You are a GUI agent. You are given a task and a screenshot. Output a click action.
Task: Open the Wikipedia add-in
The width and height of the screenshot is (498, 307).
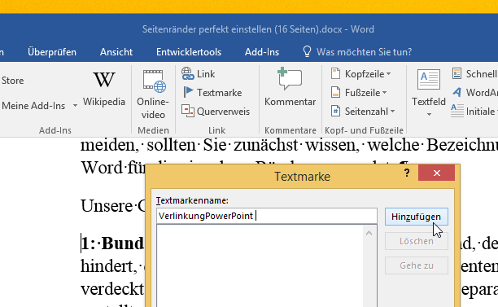point(104,88)
